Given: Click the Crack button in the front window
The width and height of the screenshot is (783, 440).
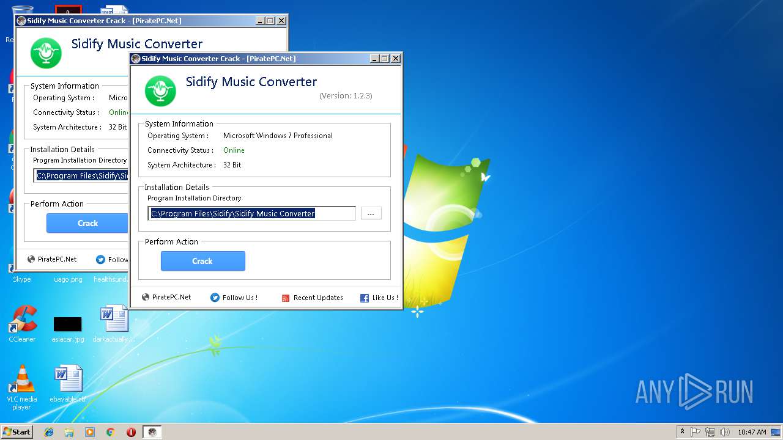Looking at the screenshot, I should coord(202,261).
